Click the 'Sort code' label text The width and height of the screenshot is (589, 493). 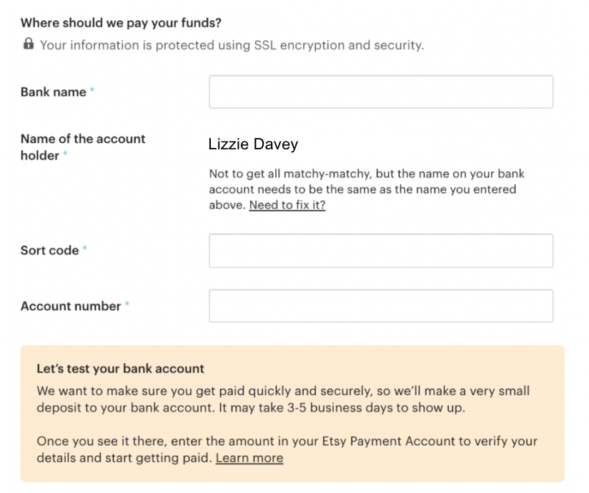pyautogui.click(x=49, y=251)
